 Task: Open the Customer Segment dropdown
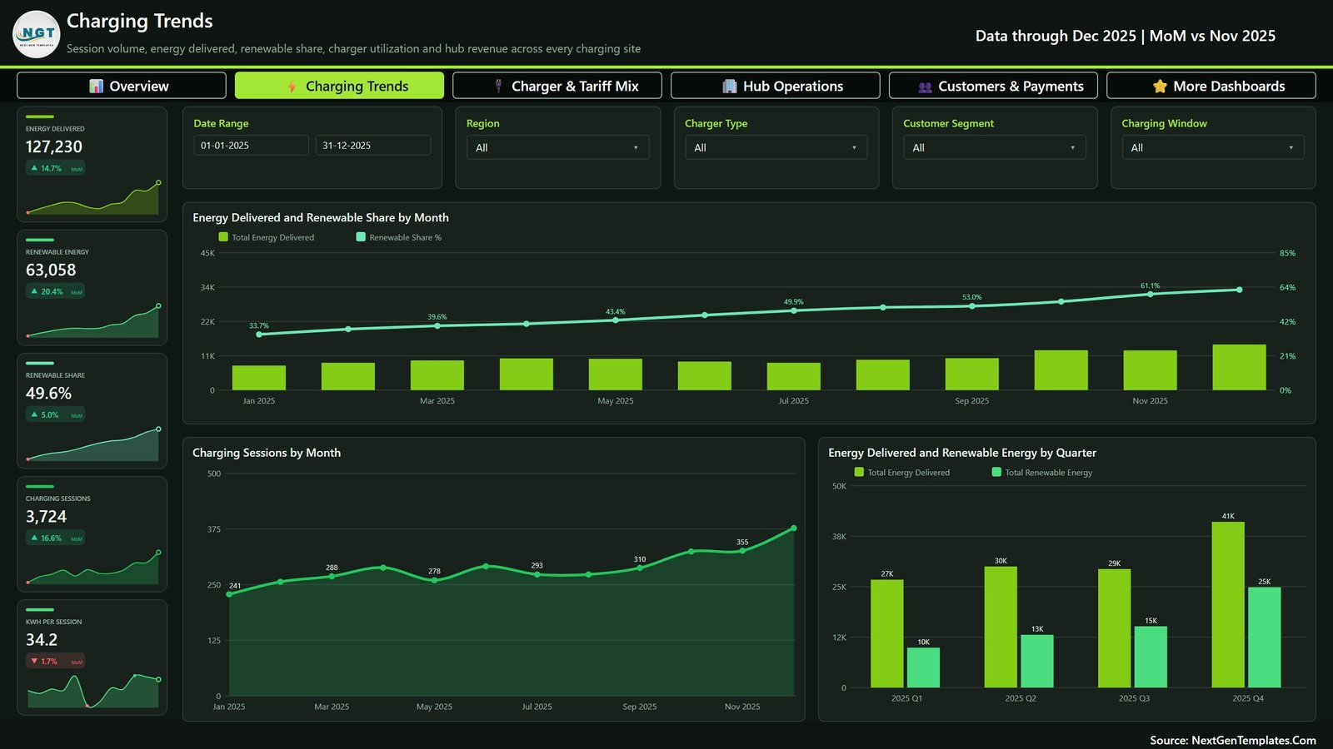click(x=994, y=147)
